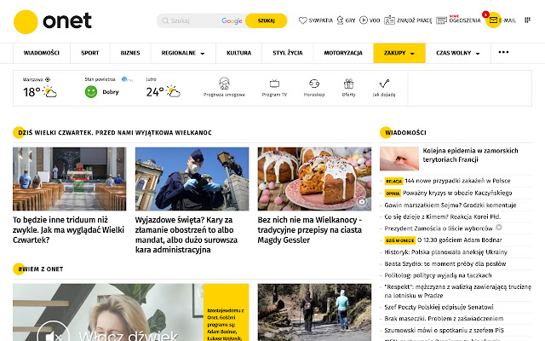This screenshot has width=545, height=341.
Task: Open 'Beata Szydło: to moment próby'
Action: [x=445, y=263]
